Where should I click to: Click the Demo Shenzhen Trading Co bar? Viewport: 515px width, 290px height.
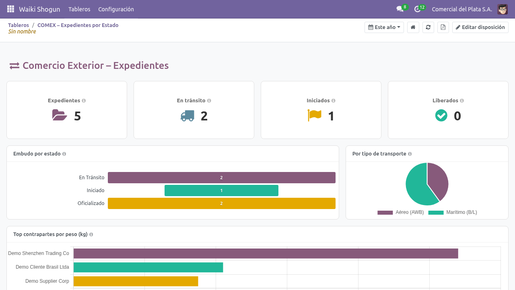(266, 253)
